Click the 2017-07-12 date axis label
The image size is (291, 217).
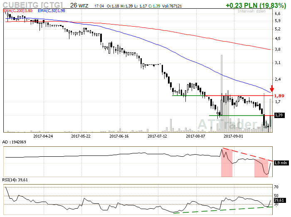(x=158, y=136)
